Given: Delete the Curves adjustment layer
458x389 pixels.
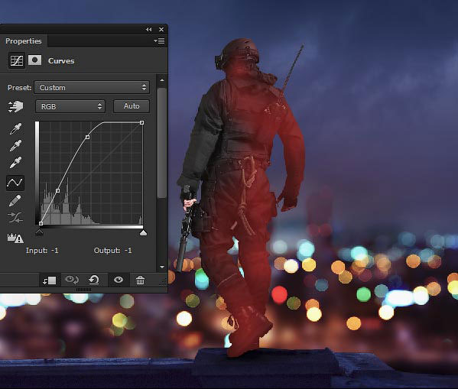Looking at the screenshot, I should pos(140,280).
